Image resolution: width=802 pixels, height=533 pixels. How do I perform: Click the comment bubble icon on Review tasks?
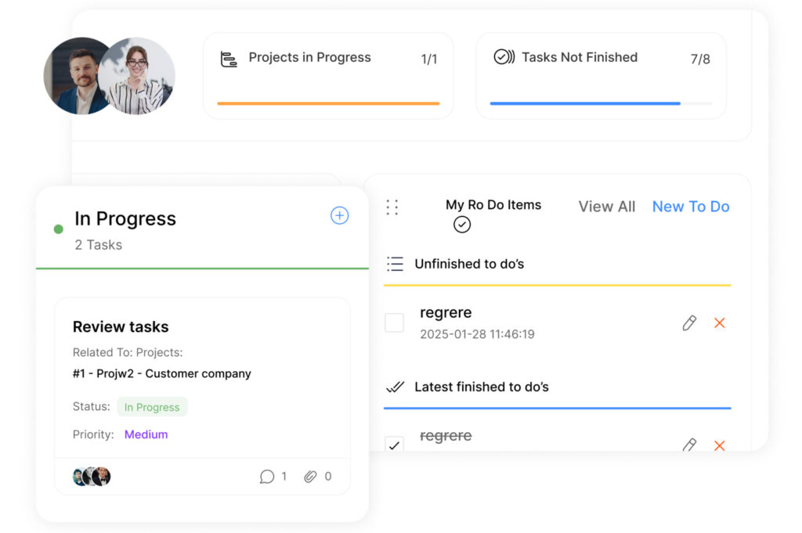point(267,476)
